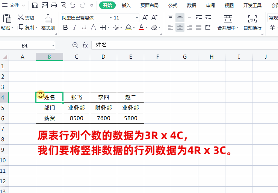The height and width of the screenshot is (193, 278).
Task: Click the 粘贴 paste icon
Action: click(x=7, y=18)
